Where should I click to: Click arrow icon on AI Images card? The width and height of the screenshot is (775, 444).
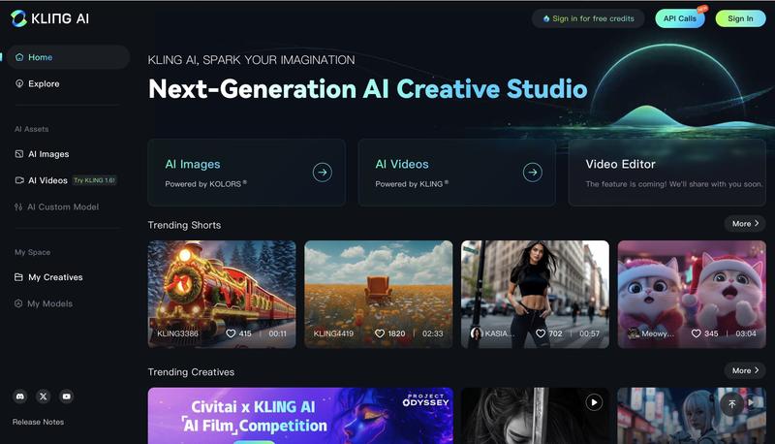click(x=323, y=173)
